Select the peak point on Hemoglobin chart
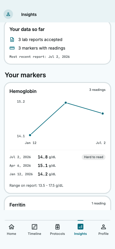Screen dimensions: 115x249 (x=66, y=103)
